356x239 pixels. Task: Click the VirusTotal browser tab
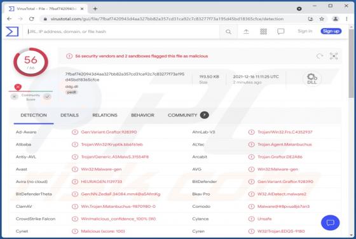click(x=46, y=9)
